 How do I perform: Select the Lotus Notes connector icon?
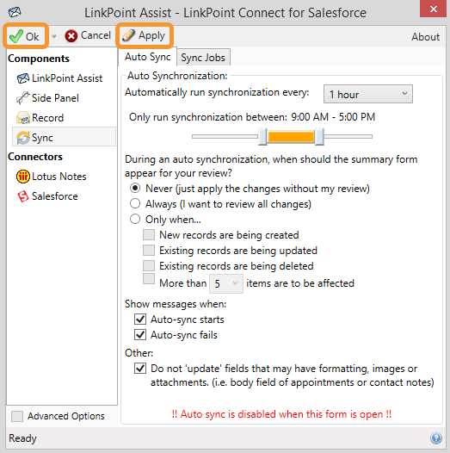click(23, 177)
